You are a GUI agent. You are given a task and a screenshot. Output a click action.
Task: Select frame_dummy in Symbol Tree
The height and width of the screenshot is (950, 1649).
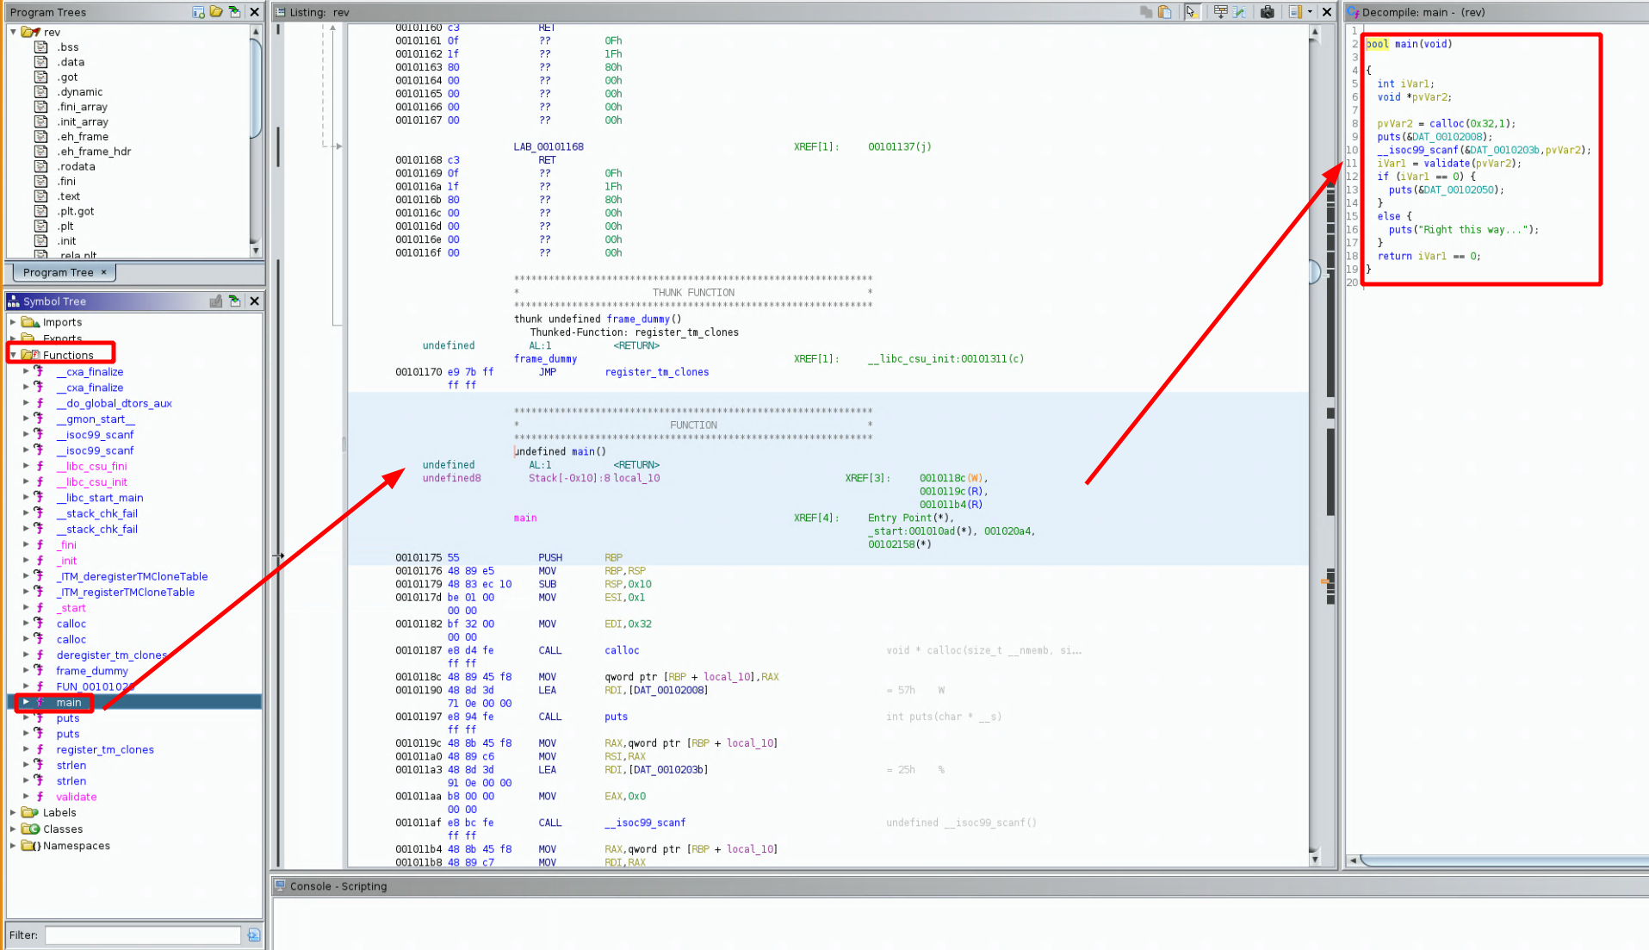pos(92,671)
